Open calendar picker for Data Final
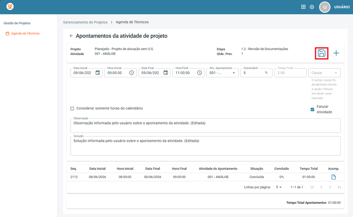 [x=166, y=72]
